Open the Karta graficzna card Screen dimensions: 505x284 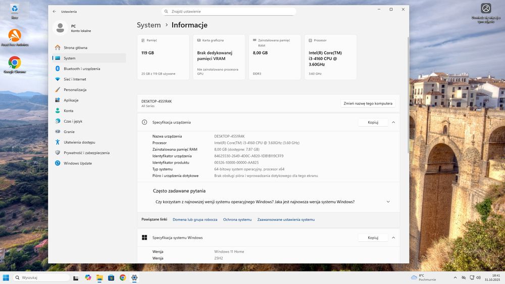click(x=219, y=57)
